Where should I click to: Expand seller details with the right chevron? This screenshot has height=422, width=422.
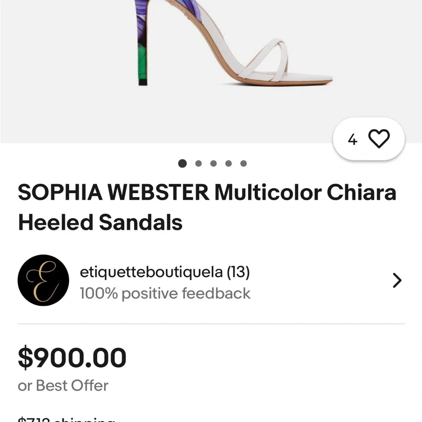pyautogui.click(x=397, y=280)
